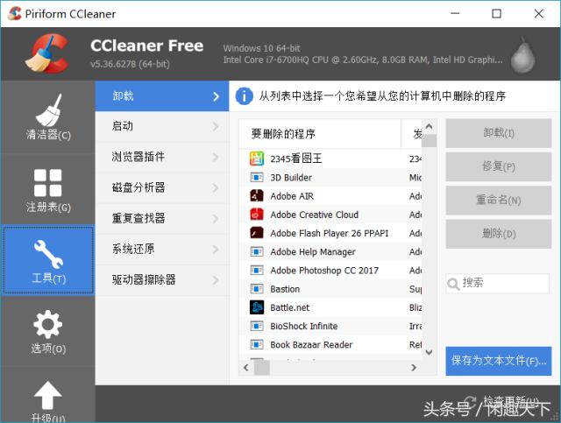Open the 重复查找器 duplicate finder tab
The width and height of the screenshot is (561, 423).
click(161, 218)
